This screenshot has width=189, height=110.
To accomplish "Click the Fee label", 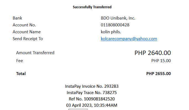I will click(x=20, y=61).
